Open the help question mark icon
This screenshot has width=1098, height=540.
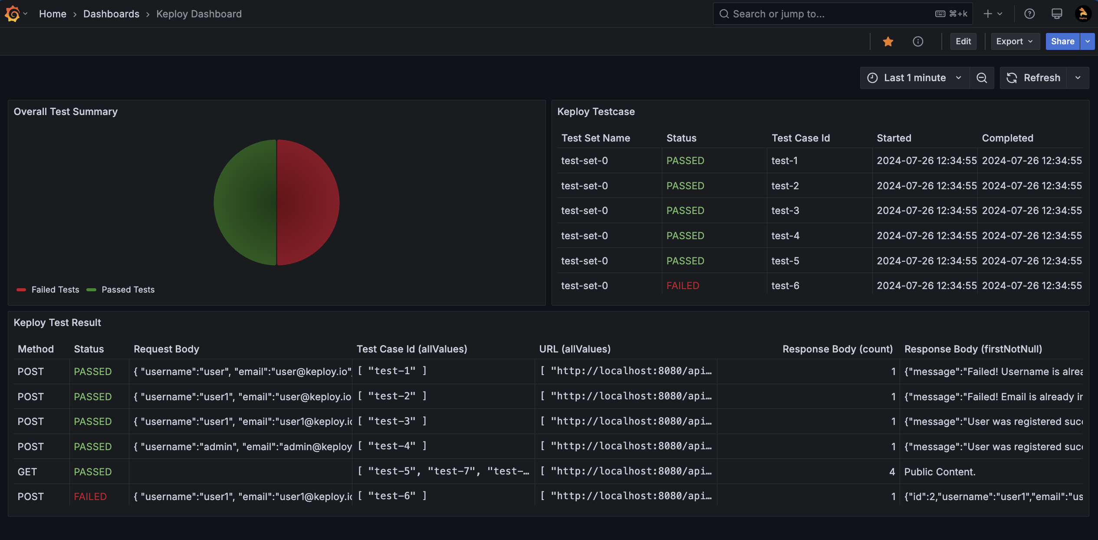(x=1029, y=14)
